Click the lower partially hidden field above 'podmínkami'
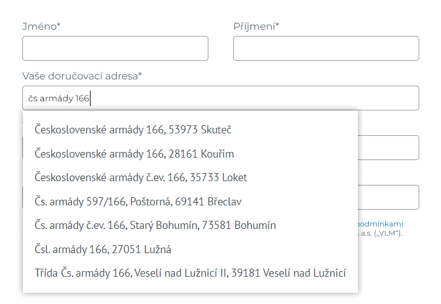The height and width of the screenshot is (304, 441). [x=388, y=197]
